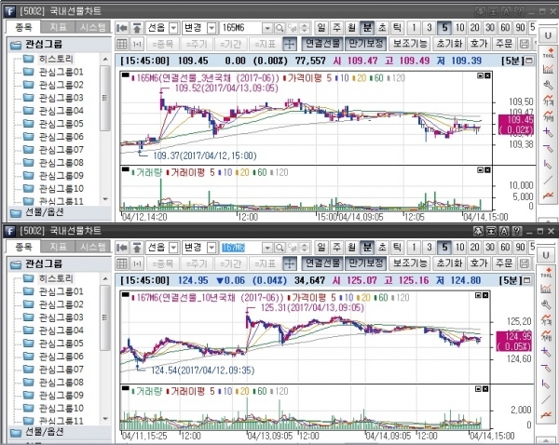559x445 pixels.
Task: Toggle 만기보정 button in bottom window
Action: 366,263
